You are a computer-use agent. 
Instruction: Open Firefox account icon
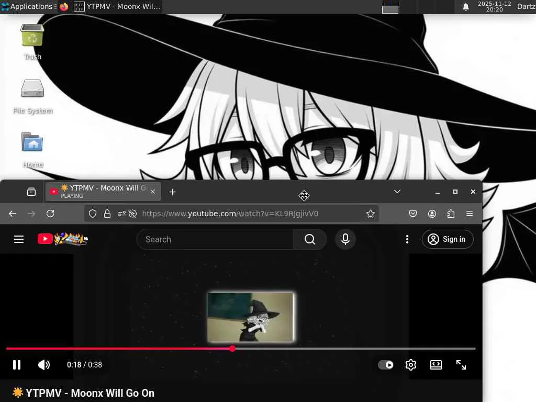tap(432, 214)
